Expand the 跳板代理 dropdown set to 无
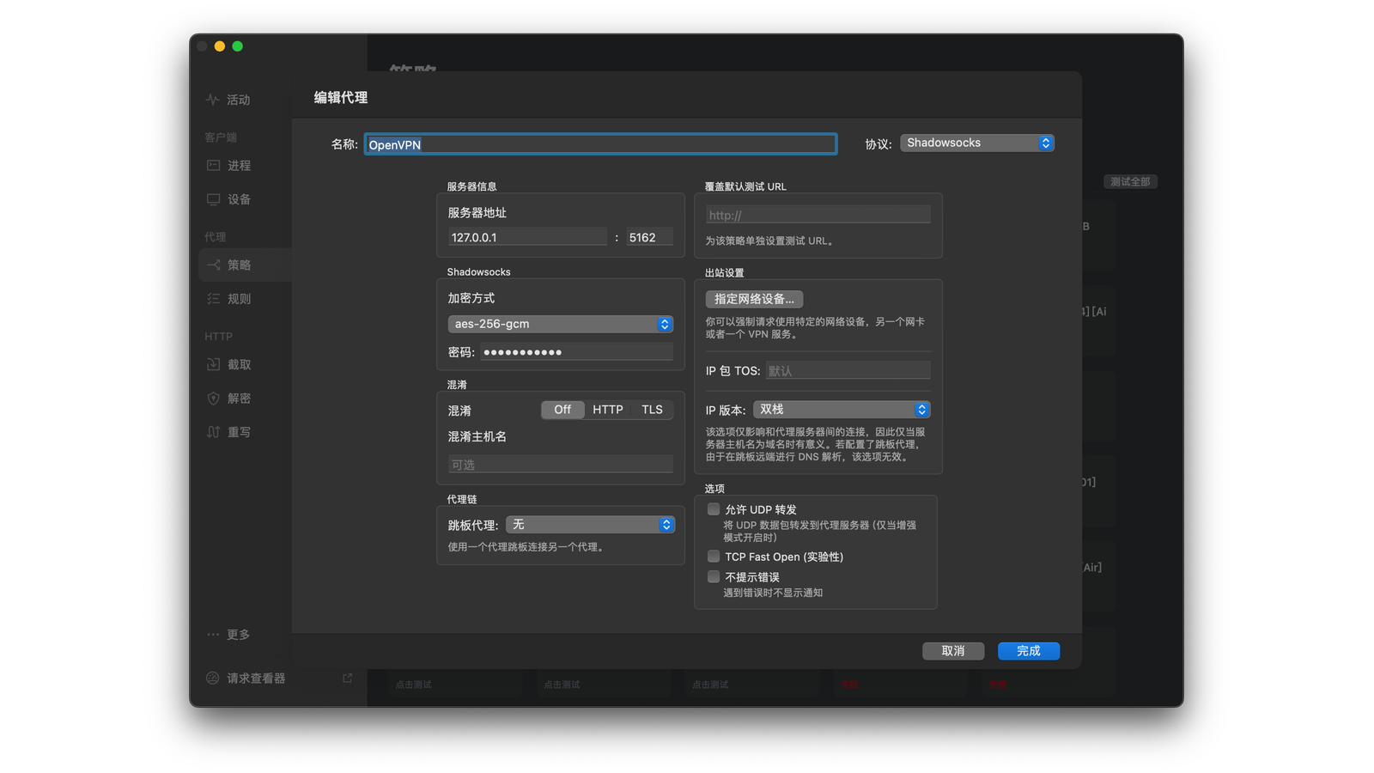The height and width of the screenshot is (773, 1374). point(590,525)
